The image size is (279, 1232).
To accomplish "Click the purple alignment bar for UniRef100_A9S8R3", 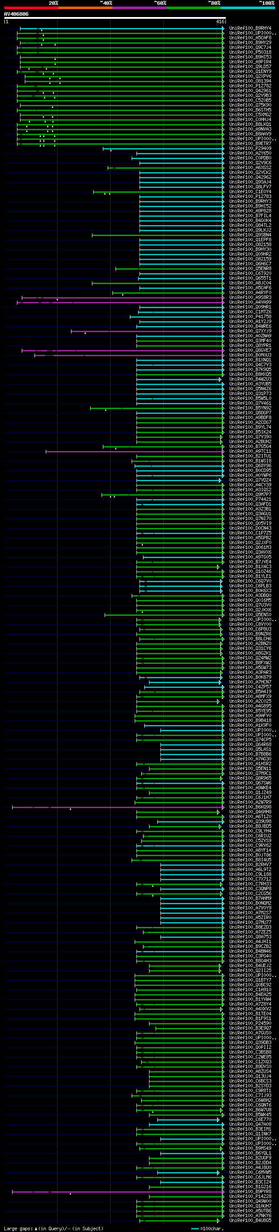I will pos(123,298).
